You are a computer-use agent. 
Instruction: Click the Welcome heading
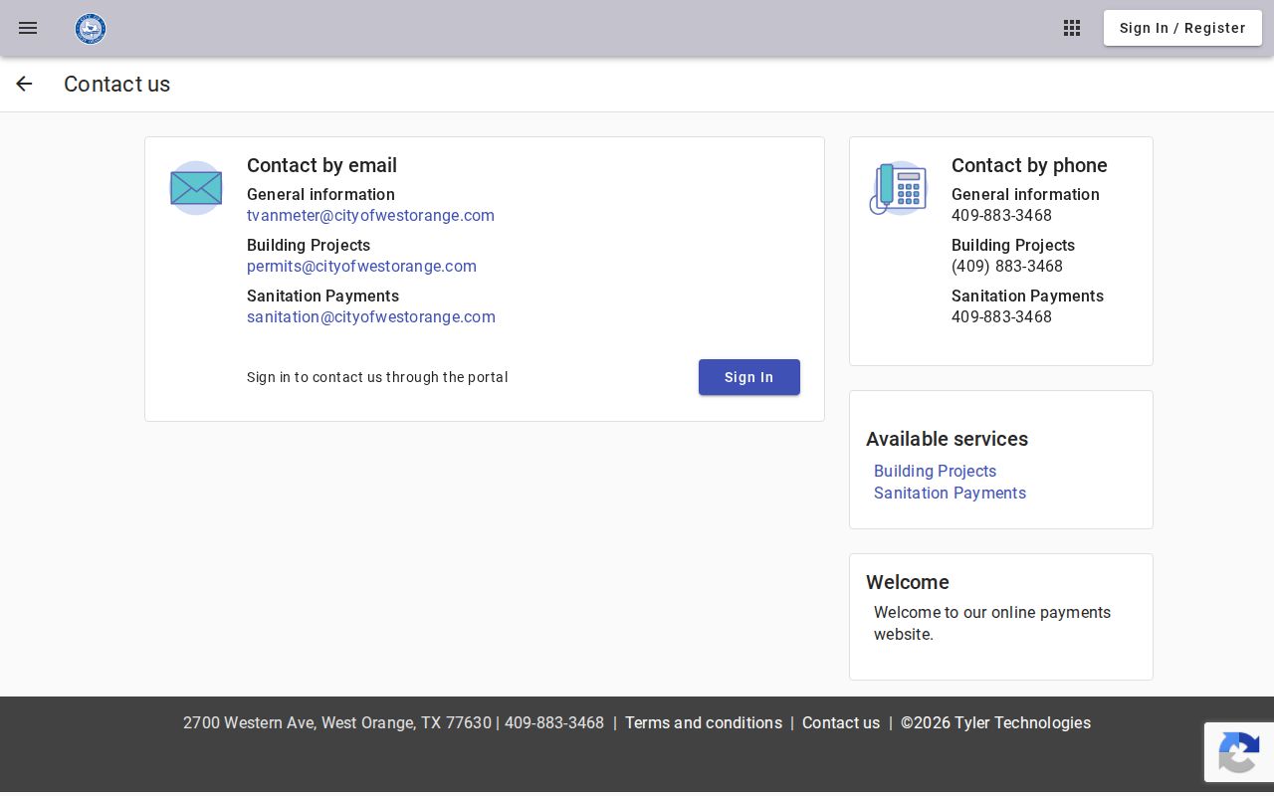[x=908, y=582]
